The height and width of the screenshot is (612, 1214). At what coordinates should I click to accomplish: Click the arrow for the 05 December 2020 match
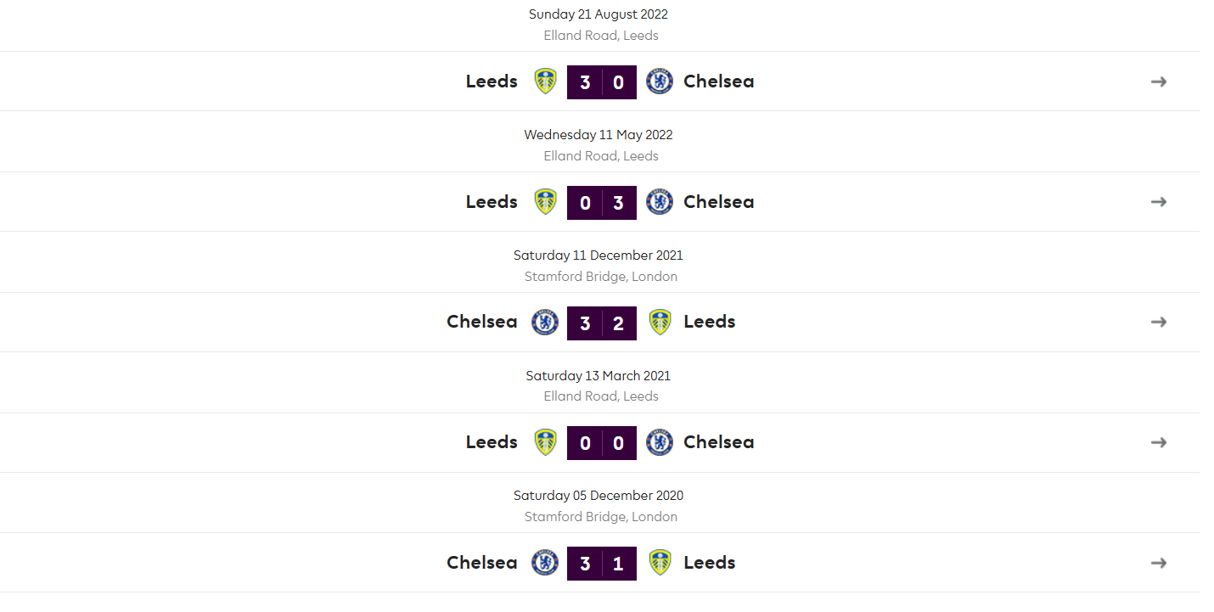tap(1159, 563)
